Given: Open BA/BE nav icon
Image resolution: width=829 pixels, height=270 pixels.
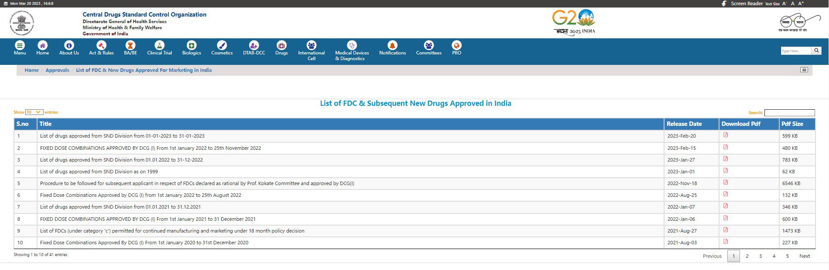Looking at the screenshot, I should click(x=130, y=45).
